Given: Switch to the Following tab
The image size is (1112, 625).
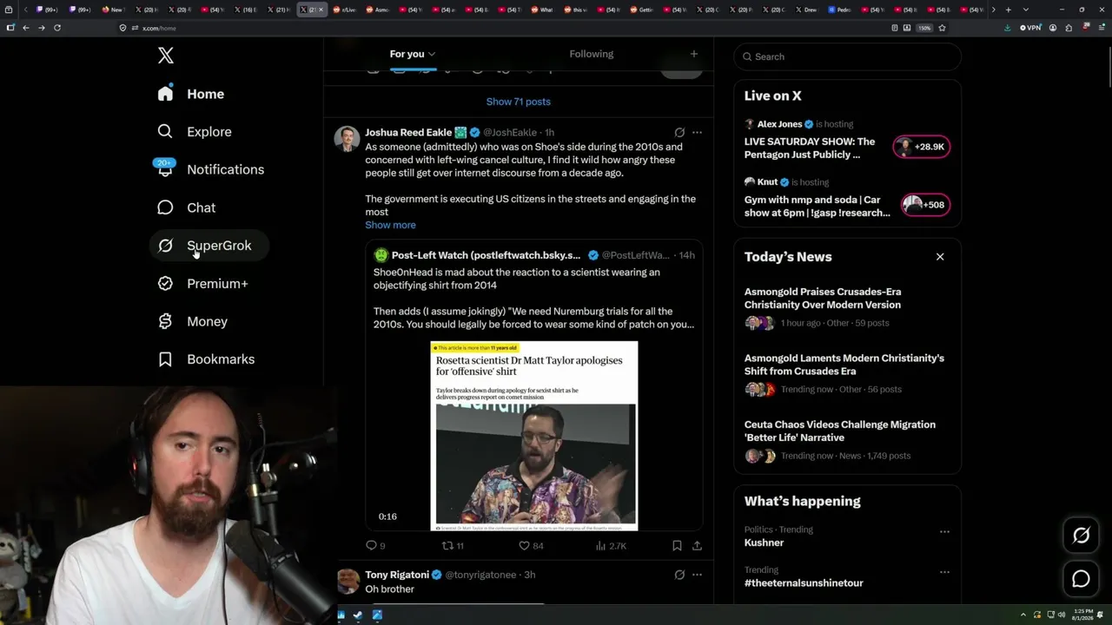Looking at the screenshot, I should coord(592,54).
